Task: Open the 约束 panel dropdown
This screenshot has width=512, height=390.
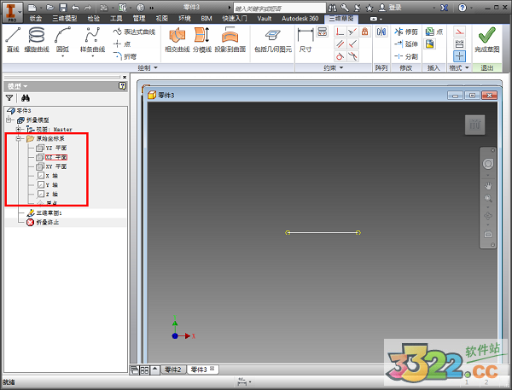Action: pyautogui.click(x=334, y=67)
